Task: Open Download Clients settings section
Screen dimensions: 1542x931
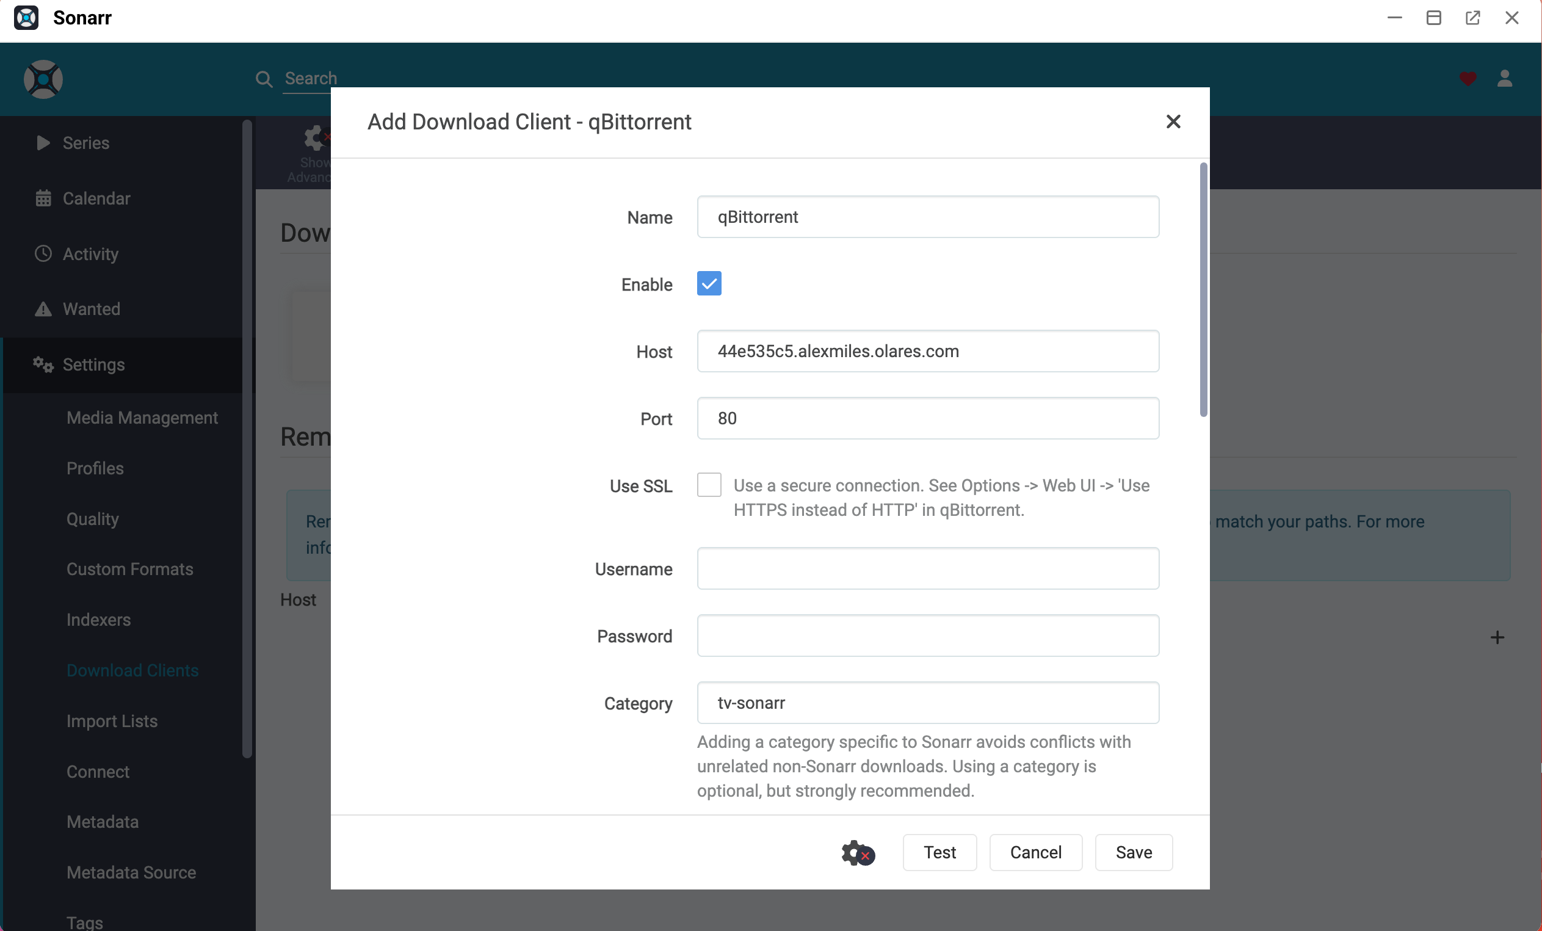Action: click(131, 670)
